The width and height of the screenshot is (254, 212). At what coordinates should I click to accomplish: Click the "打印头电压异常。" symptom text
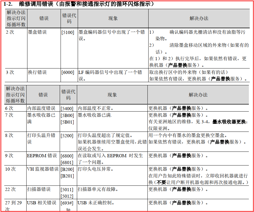[95, 169]
